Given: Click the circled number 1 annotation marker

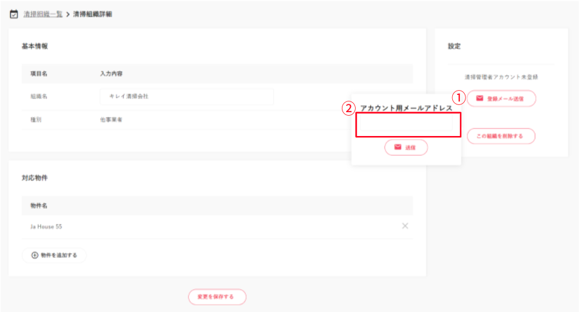Looking at the screenshot, I should [458, 97].
